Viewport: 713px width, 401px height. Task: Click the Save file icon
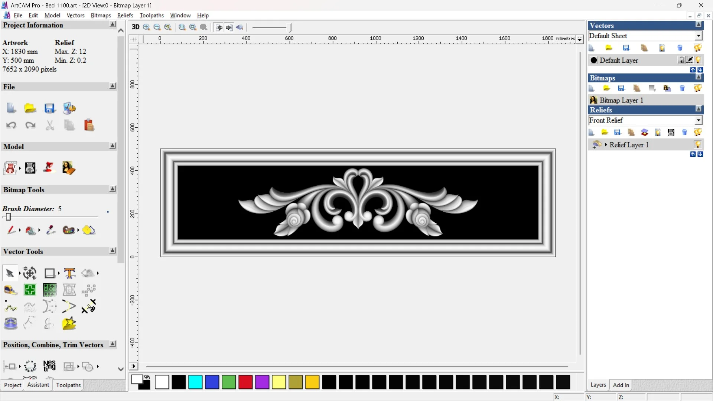50,108
